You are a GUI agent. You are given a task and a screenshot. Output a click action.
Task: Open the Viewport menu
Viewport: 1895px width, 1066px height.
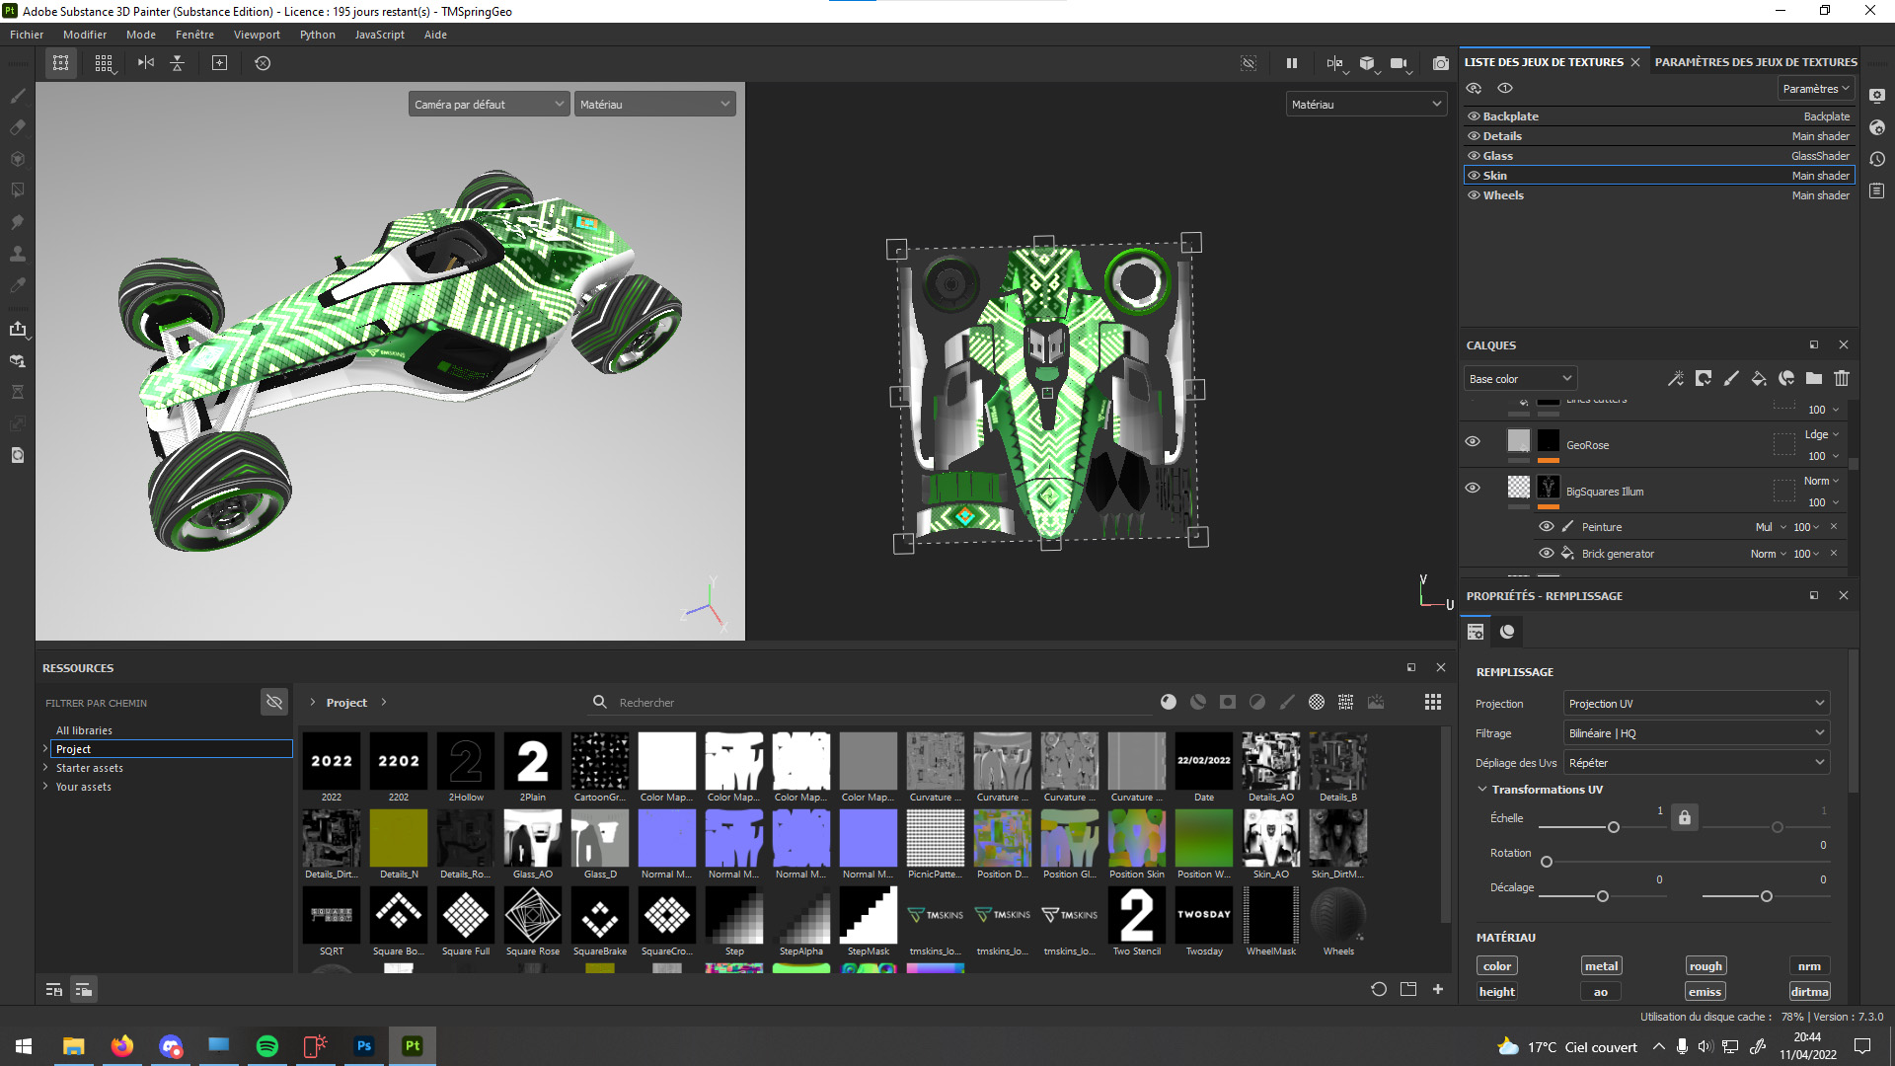(257, 35)
